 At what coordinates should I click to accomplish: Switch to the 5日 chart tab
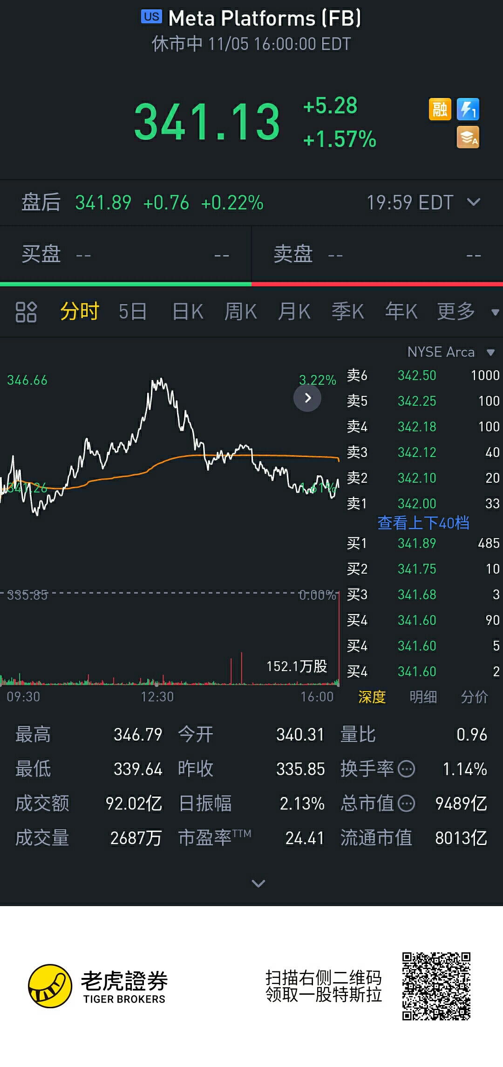click(133, 312)
